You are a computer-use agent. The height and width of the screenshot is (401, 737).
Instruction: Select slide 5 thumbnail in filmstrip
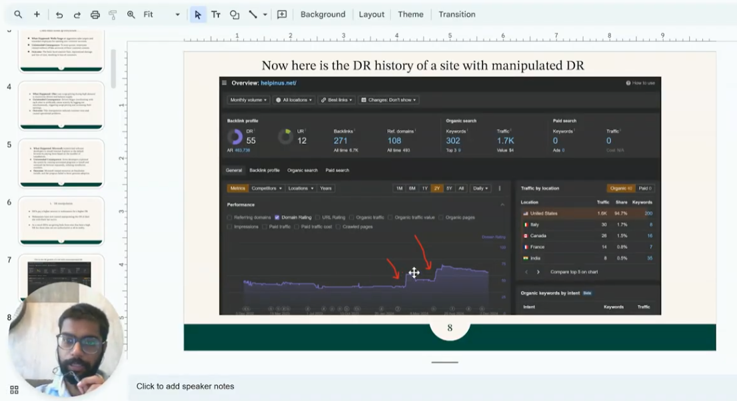coord(61,163)
